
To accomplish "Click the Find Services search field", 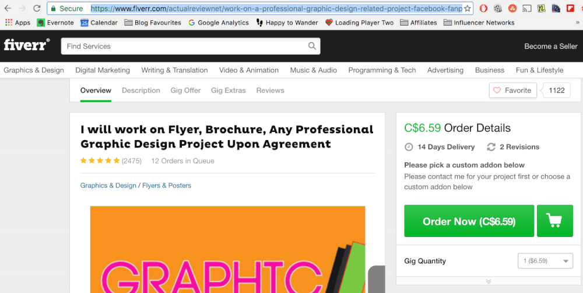I will 191,46.
